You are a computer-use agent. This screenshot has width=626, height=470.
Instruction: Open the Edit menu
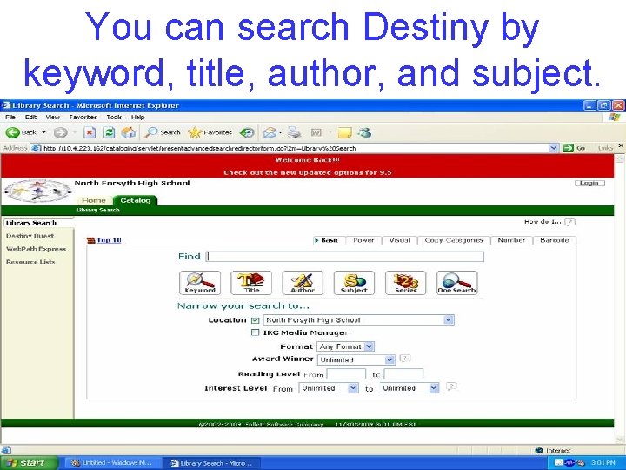click(30, 117)
